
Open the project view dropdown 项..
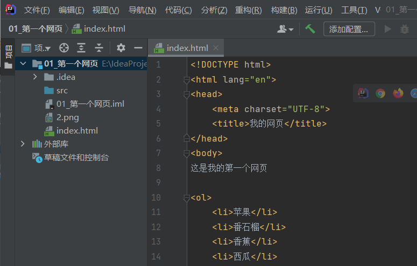click(36, 48)
